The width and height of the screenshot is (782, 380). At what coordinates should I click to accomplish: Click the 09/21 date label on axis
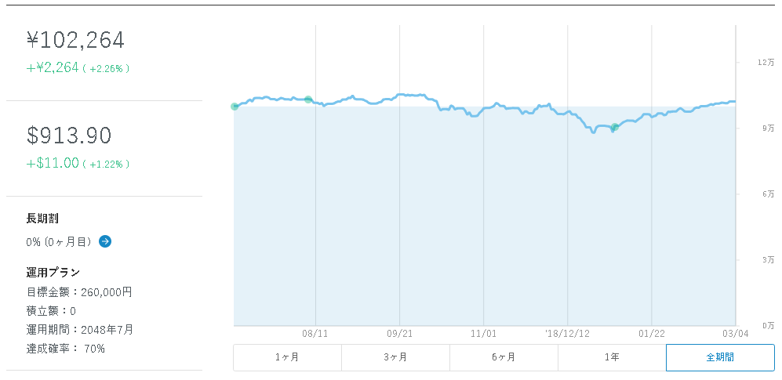tap(399, 334)
